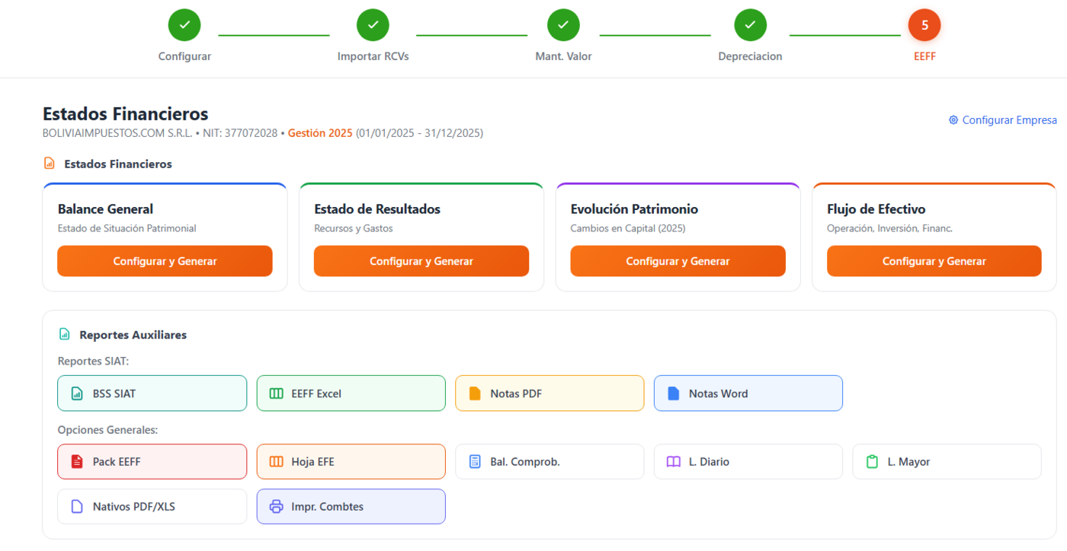Click the Impr. Combtes printer icon
This screenshot has width=1067, height=551.
276,506
